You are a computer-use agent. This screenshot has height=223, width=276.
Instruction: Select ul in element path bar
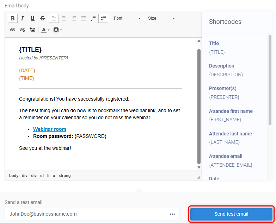click(42, 176)
